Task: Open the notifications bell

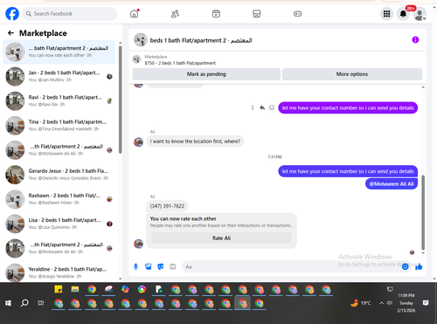Action: [403, 14]
